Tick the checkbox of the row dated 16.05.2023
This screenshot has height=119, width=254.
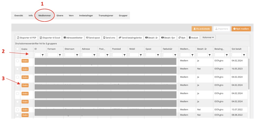[x=17, y=69]
